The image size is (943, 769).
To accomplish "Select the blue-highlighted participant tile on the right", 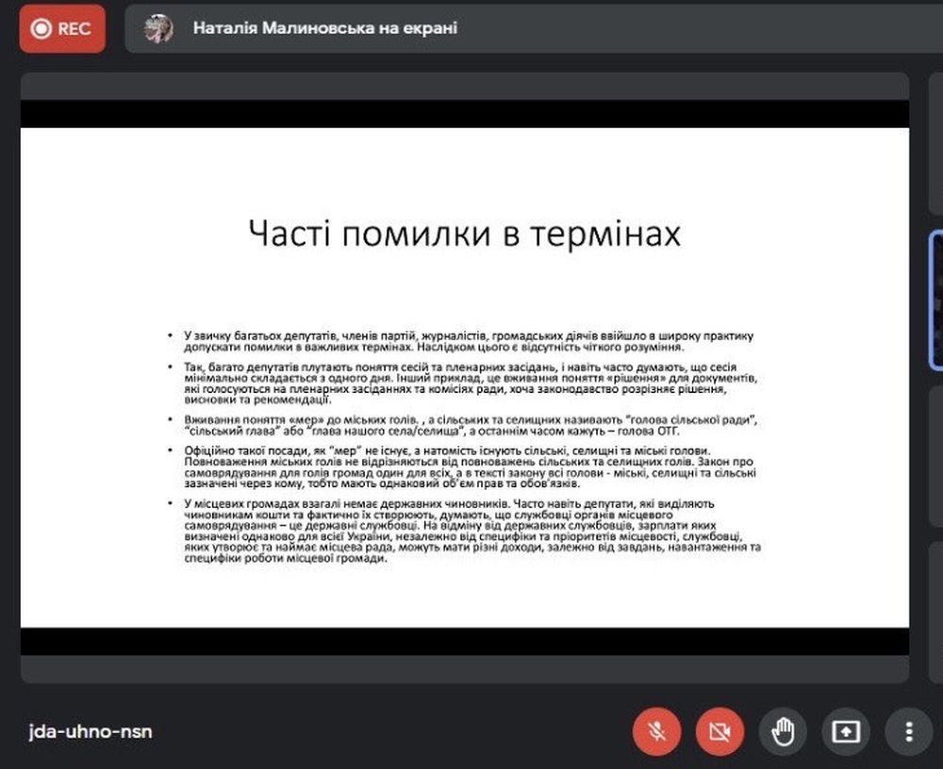I will 935,300.
